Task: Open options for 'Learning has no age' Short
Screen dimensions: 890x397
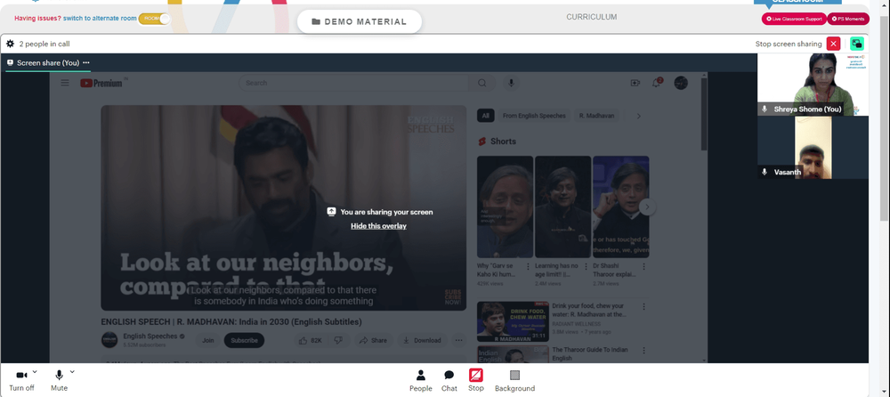Action: [586, 266]
